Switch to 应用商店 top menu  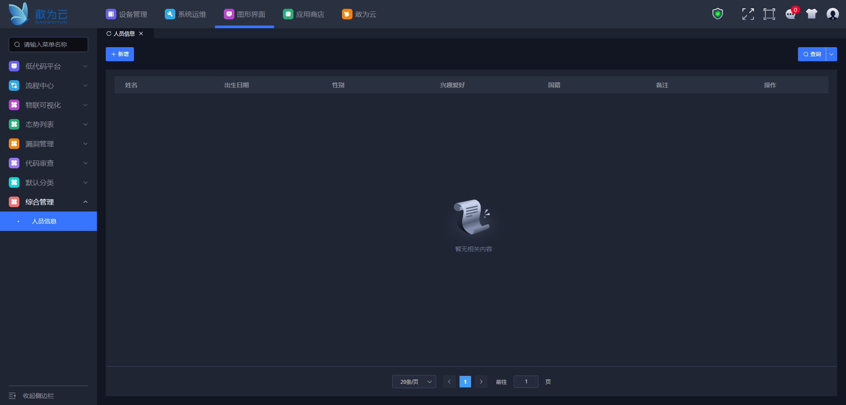point(304,14)
